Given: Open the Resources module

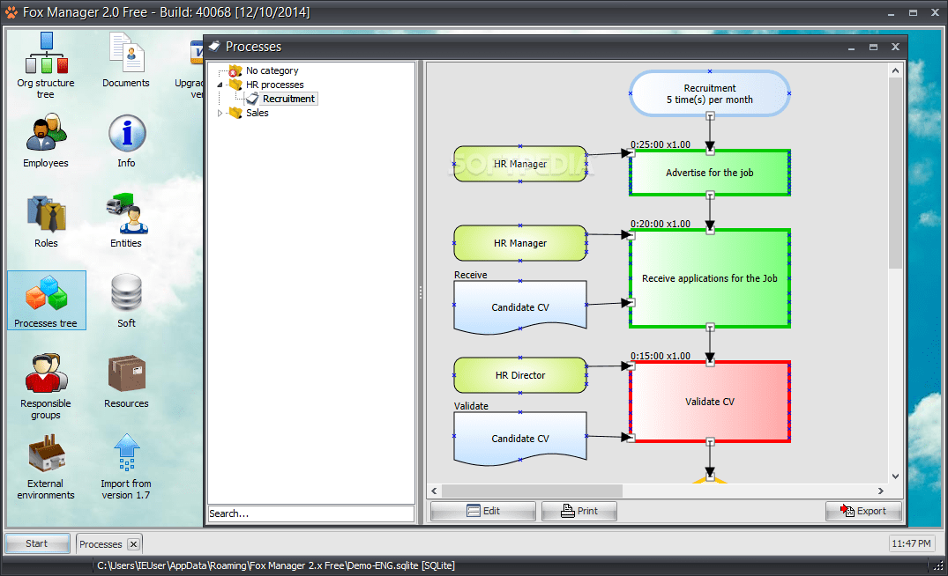Looking at the screenshot, I should (x=125, y=379).
